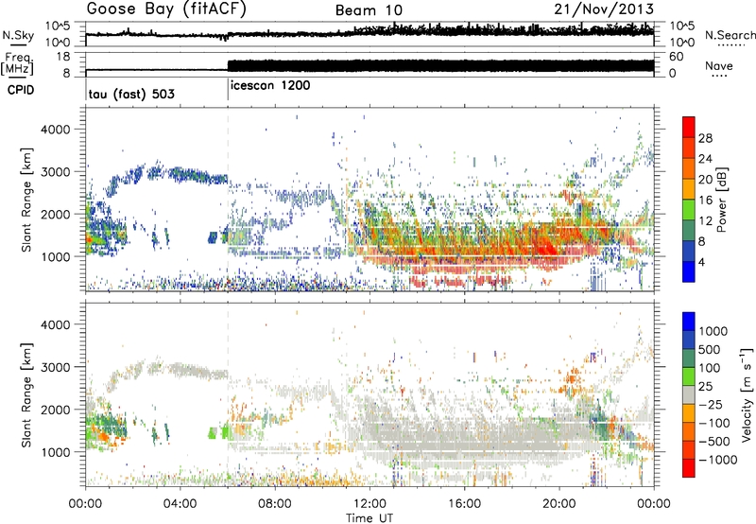Click the velocity colorbar value '-1000'

pos(717,460)
